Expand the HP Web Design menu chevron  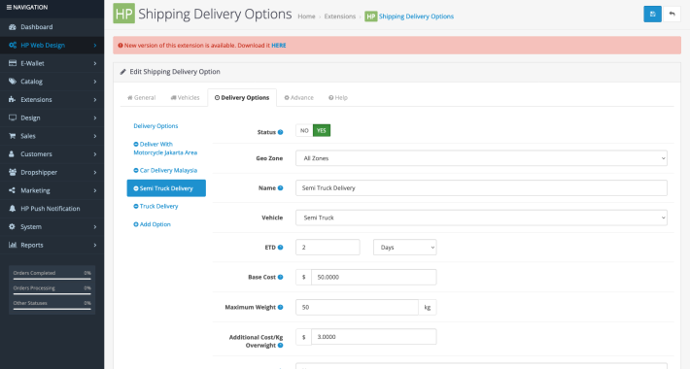coord(95,46)
